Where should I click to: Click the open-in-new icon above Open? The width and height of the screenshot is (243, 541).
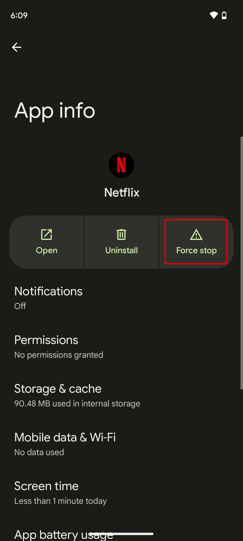coord(46,234)
